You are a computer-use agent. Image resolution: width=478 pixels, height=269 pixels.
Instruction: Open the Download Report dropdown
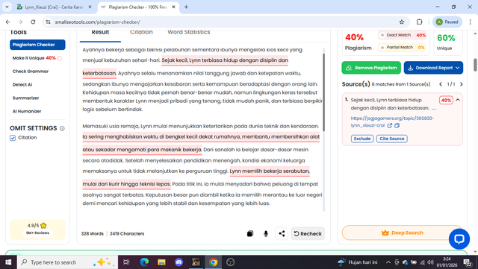433,68
